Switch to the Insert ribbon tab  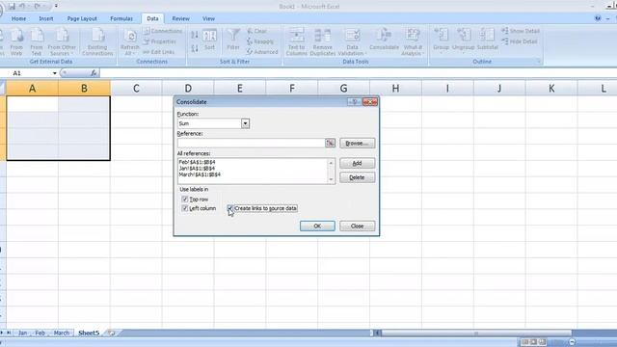pyautogui.click(x=45, y=18)
